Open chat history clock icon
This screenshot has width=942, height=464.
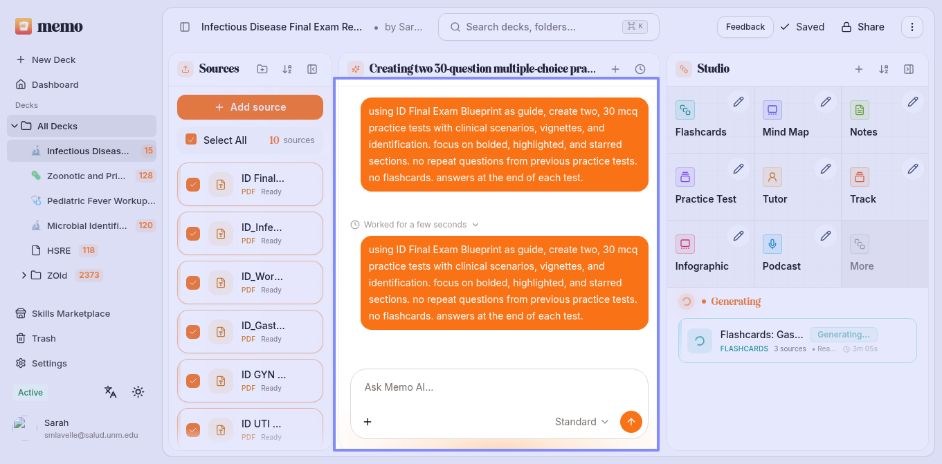tap(640, 69)
